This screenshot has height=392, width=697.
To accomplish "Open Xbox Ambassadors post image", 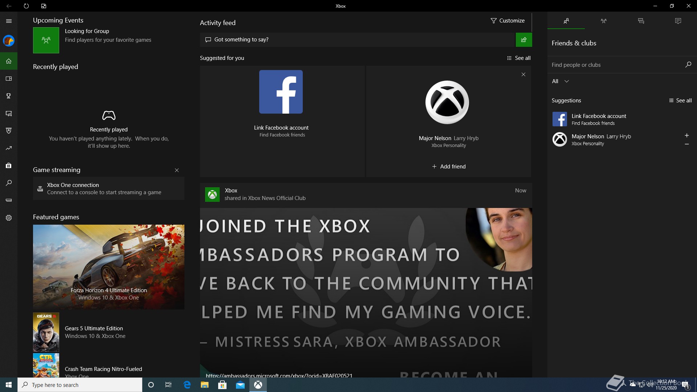I will coord(366,293).
